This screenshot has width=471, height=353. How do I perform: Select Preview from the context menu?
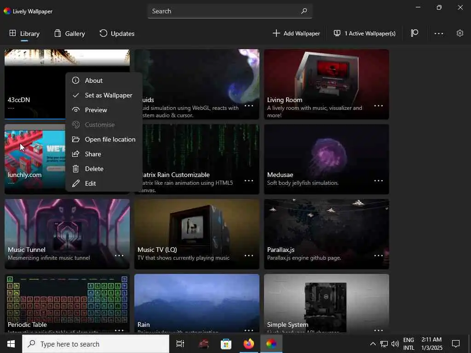103,110
